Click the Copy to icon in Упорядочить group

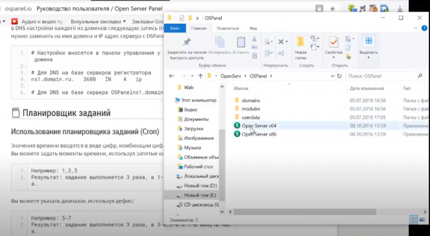click(268, 53)
